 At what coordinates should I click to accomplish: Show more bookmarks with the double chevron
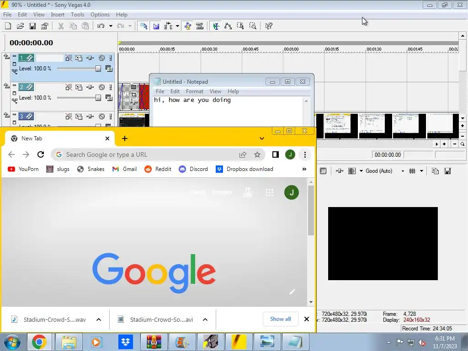pos(304,169)
